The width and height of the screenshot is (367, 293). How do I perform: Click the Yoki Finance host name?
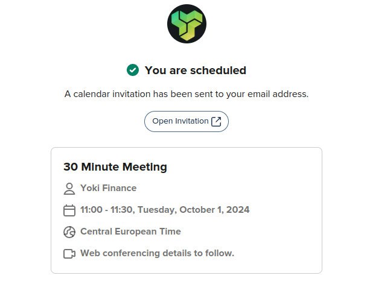point(109,188)
